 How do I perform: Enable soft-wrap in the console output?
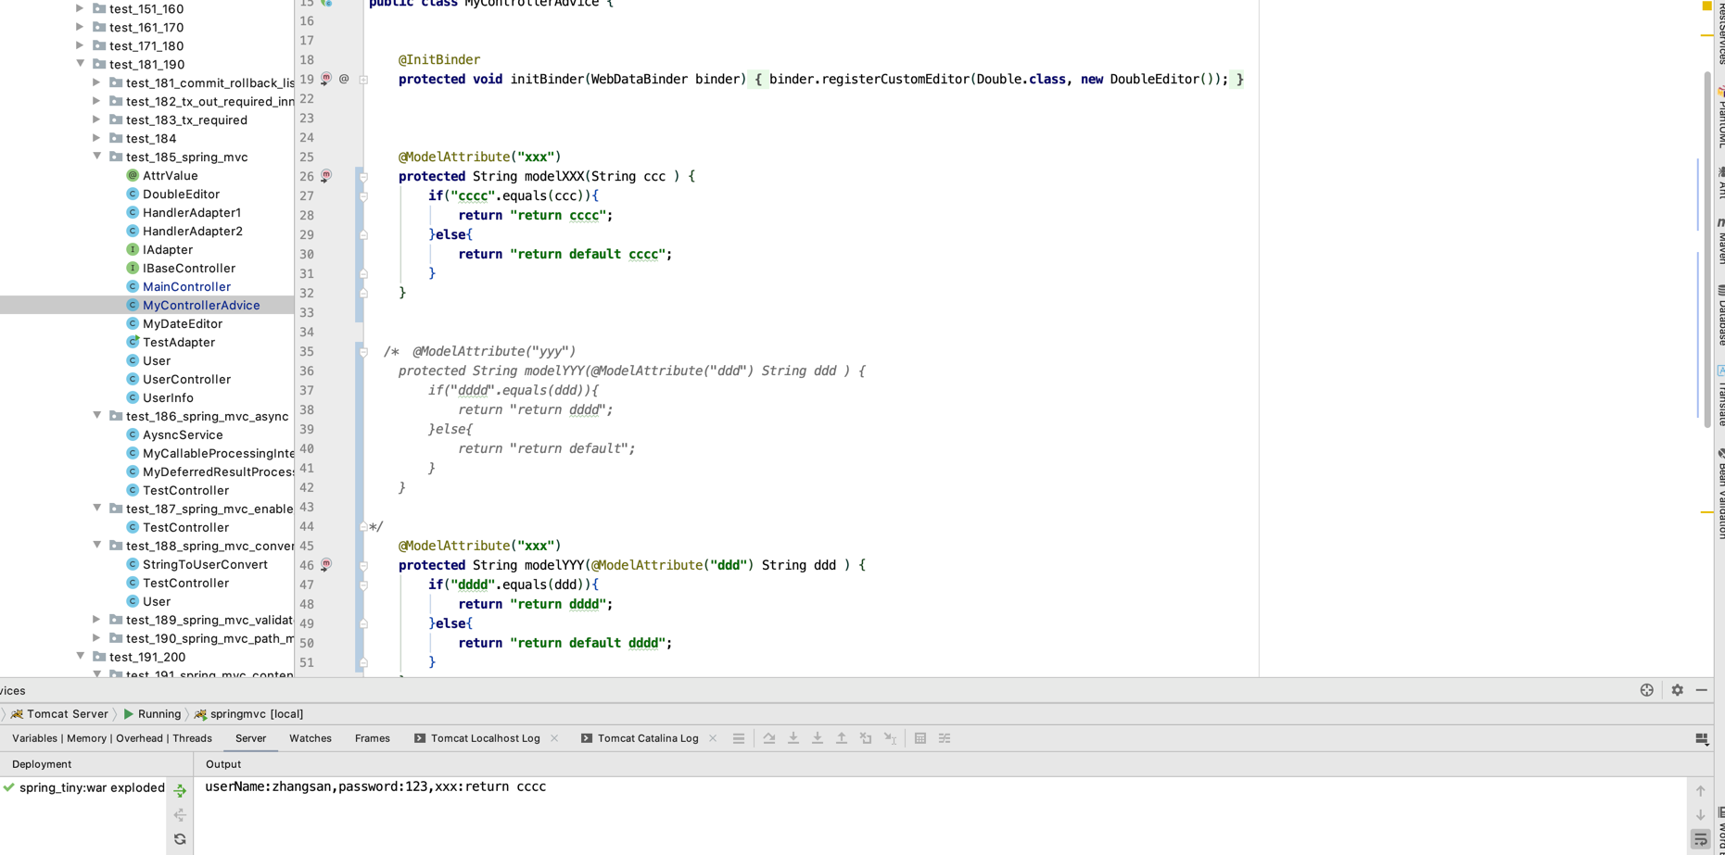point(1700,839)
